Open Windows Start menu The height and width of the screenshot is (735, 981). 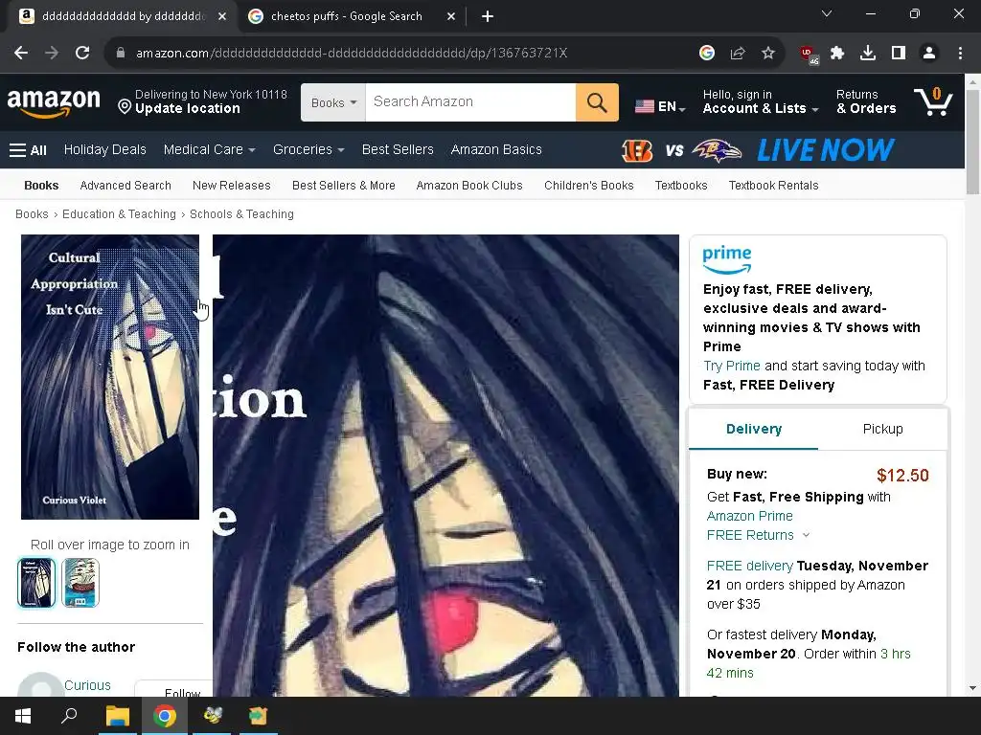(23, 716)
